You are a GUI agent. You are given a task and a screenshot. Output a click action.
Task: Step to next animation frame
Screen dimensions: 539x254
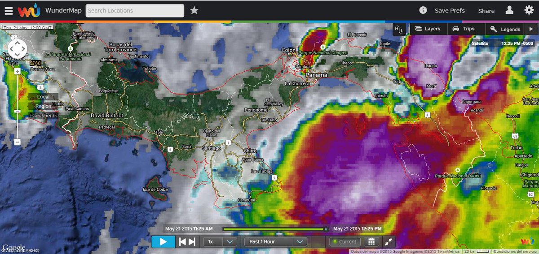pyautogui.click(x=192, y=241)
